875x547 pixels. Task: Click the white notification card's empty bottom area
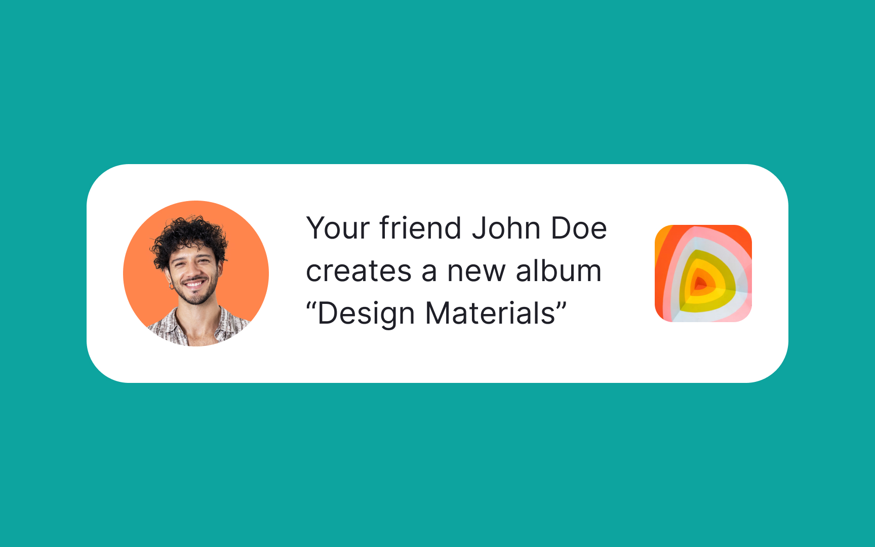[x=437, y=362]
